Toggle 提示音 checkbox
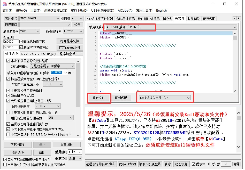 194,164
